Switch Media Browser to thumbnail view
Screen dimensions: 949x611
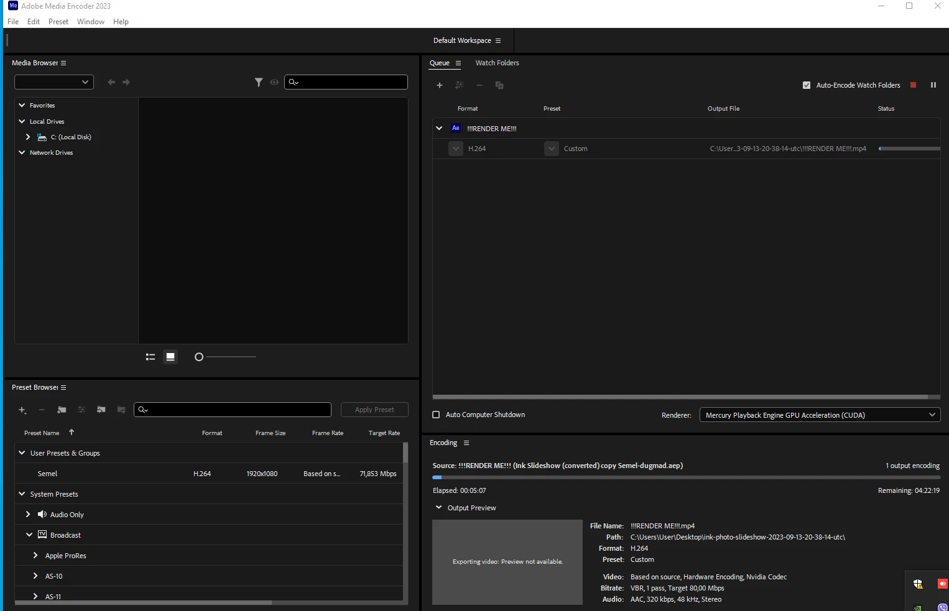[x=170, y=357]
